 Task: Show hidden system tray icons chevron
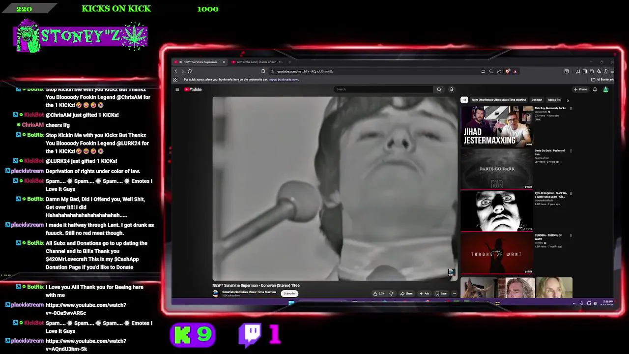coord(574,303)
